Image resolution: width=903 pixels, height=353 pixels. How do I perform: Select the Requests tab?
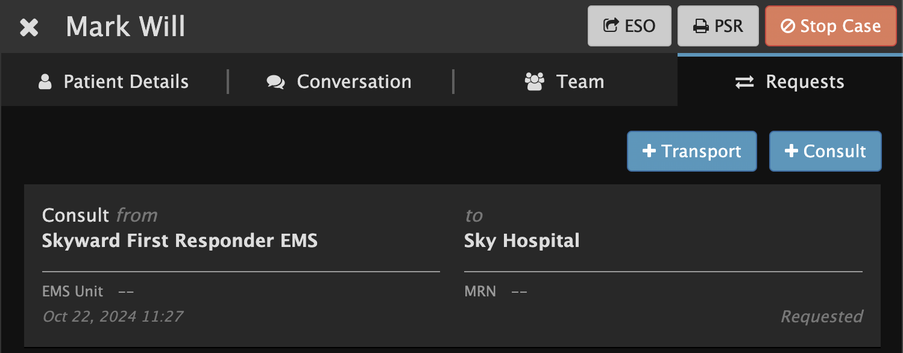[x=790, y=81]
